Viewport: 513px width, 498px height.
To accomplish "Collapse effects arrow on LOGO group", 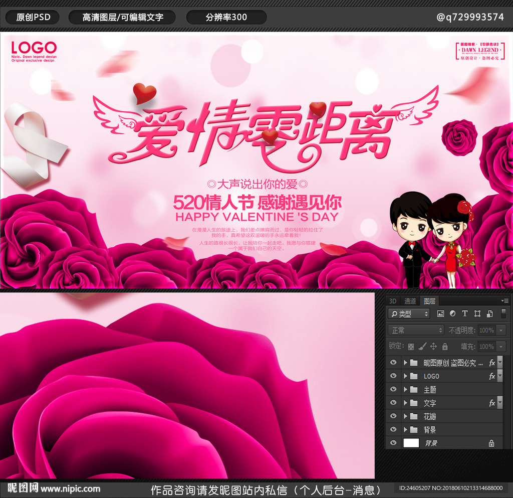I will 500,376.
